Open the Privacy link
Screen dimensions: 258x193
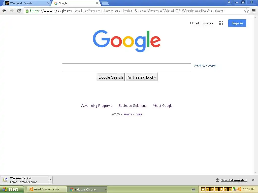coord(127,114)
